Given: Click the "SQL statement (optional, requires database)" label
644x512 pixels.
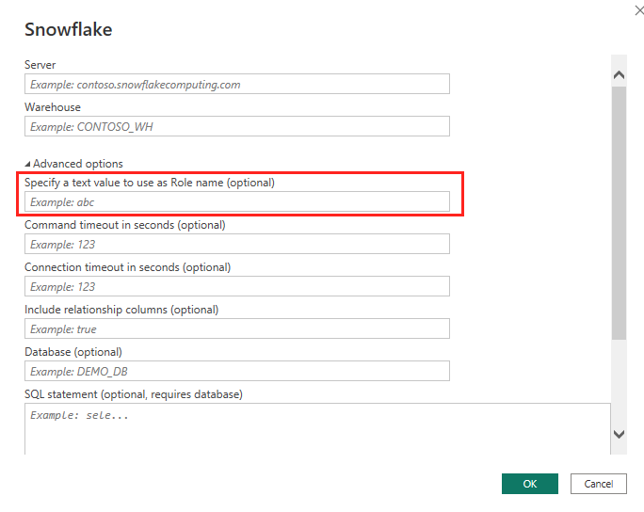Looking at the screenshot, I should (x=133, y=394).
